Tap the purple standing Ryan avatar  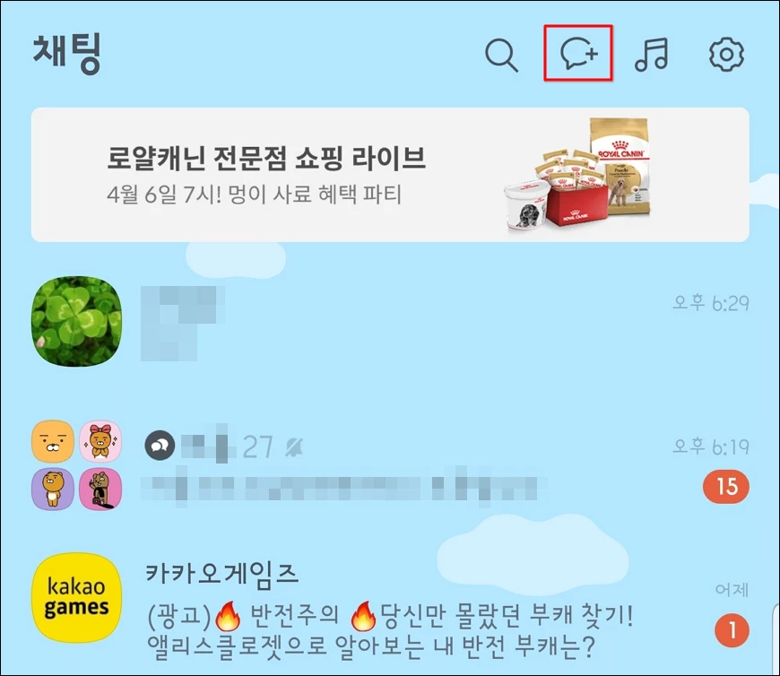tap(53, 489)
